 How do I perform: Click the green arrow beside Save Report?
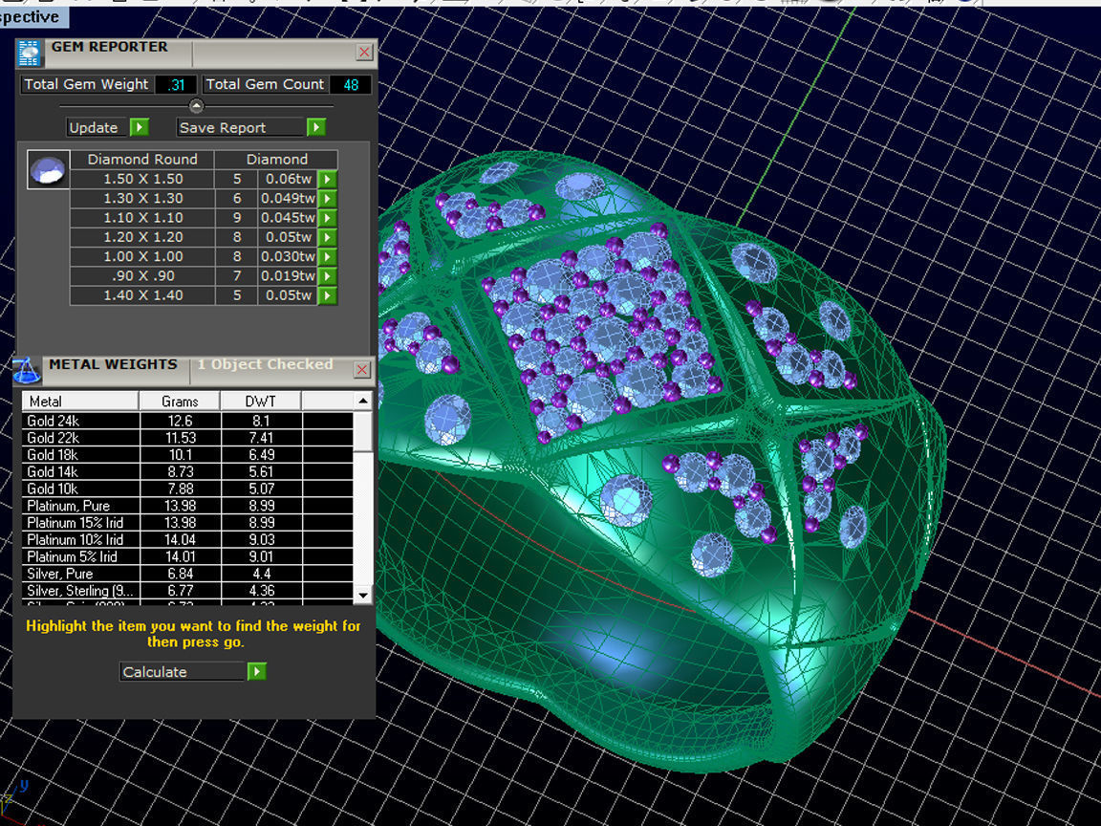click(x=316, y=127)
